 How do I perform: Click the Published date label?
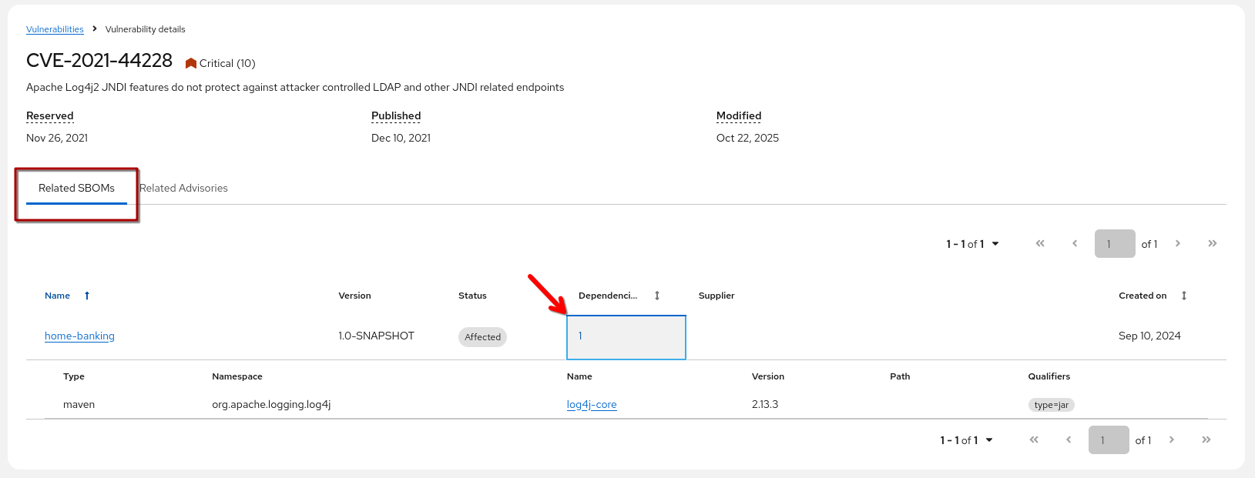[x=396, y=115]
